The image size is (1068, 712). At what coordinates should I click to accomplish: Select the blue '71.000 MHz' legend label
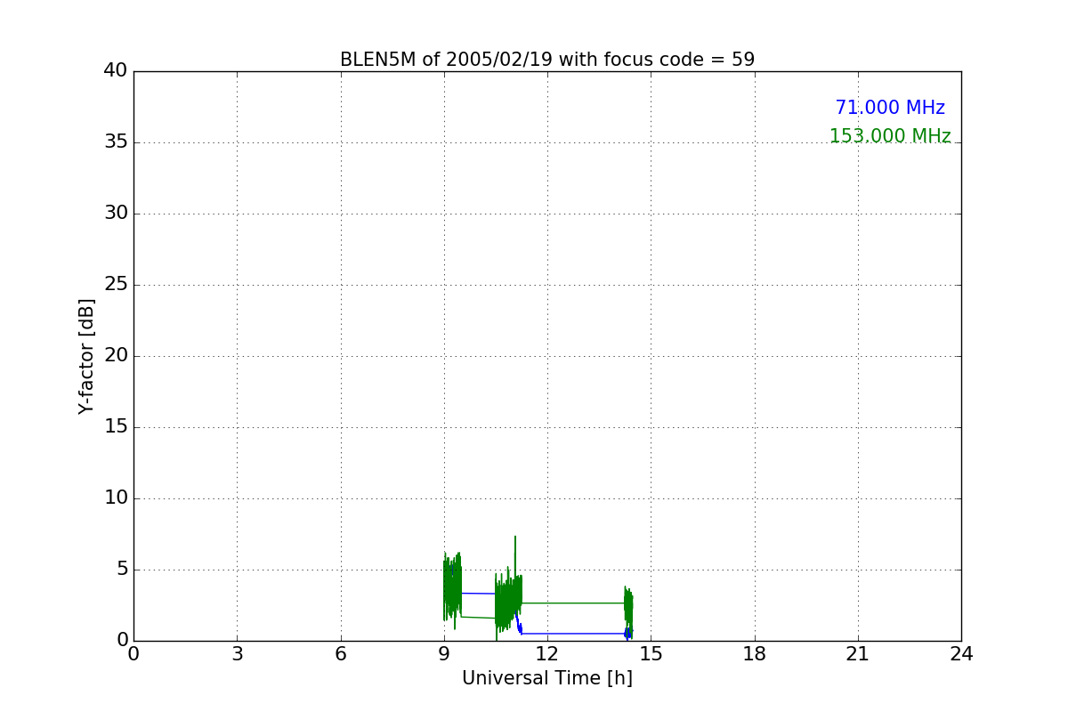pos(890,108)
